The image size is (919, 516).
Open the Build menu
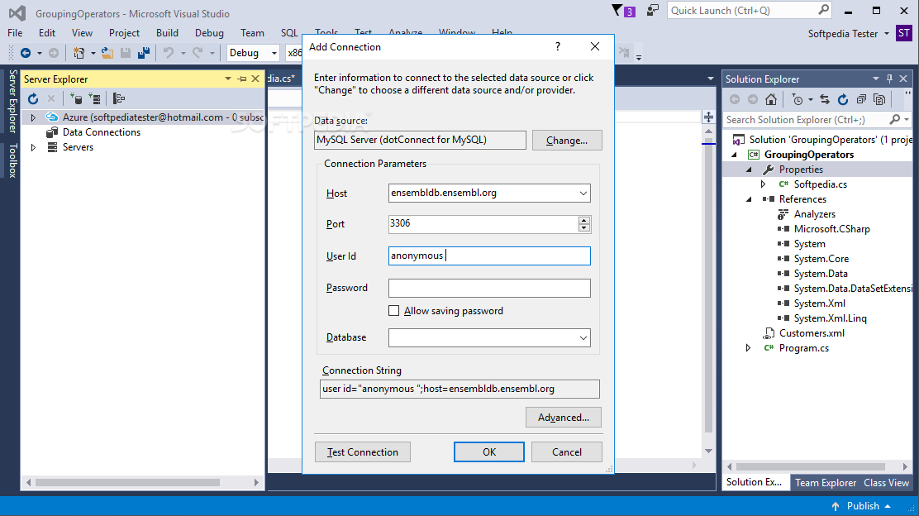click(167, 33)
